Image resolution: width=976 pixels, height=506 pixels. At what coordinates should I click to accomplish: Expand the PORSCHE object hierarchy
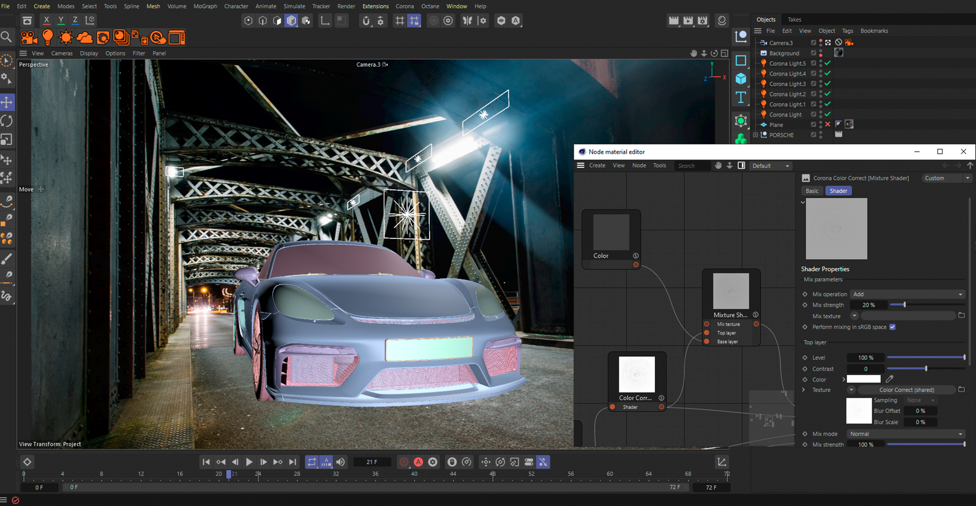click(756, 135)
